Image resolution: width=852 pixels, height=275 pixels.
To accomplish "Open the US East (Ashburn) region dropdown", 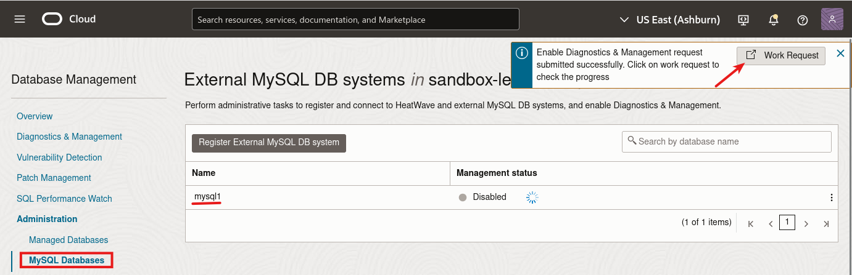I will tap(670, 20).
